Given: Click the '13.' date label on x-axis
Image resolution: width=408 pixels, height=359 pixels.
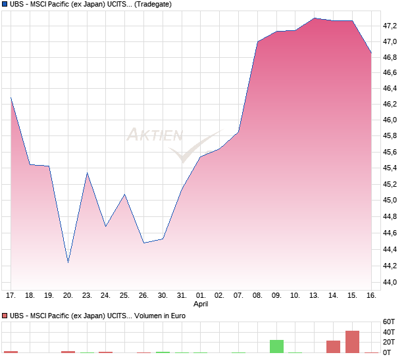Looking at the screenshot, I should (x=314, y=296).
